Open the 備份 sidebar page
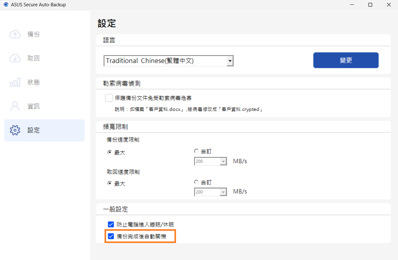This screenshot has height=260, width=398. (x=44, y=34)
